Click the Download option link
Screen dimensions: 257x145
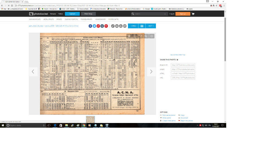point(184,118)
